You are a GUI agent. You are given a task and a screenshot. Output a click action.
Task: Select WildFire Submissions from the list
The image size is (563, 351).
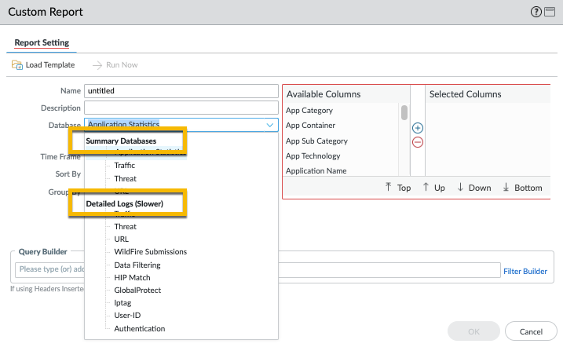(150, 252)
